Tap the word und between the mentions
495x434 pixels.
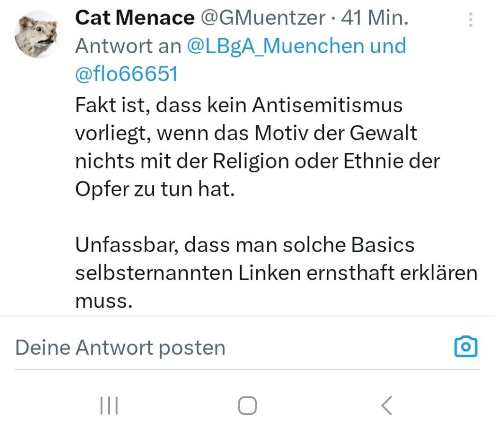point(388,46)
